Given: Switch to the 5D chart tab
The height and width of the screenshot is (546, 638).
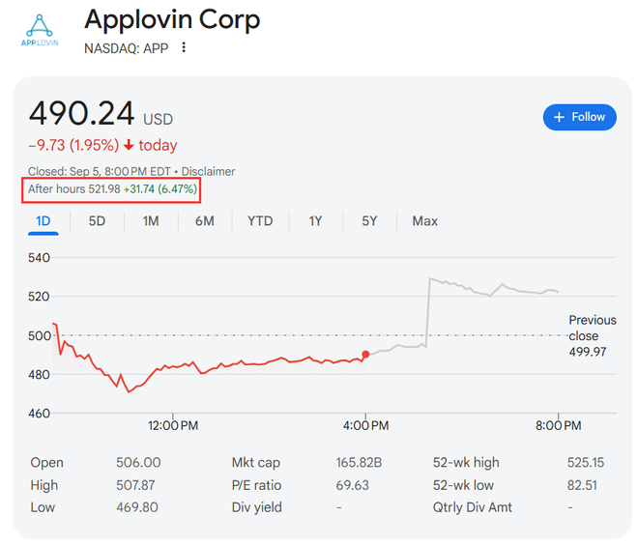Looking at the screenshot, I should point(98,221).
